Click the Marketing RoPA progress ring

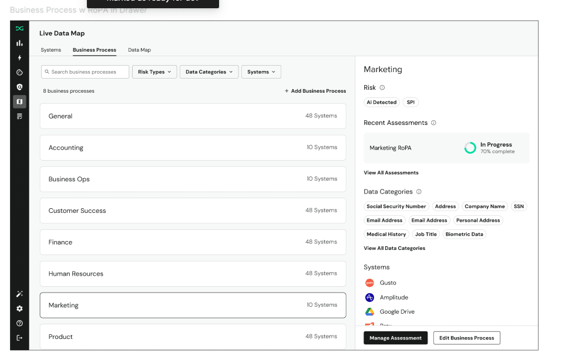470,148
